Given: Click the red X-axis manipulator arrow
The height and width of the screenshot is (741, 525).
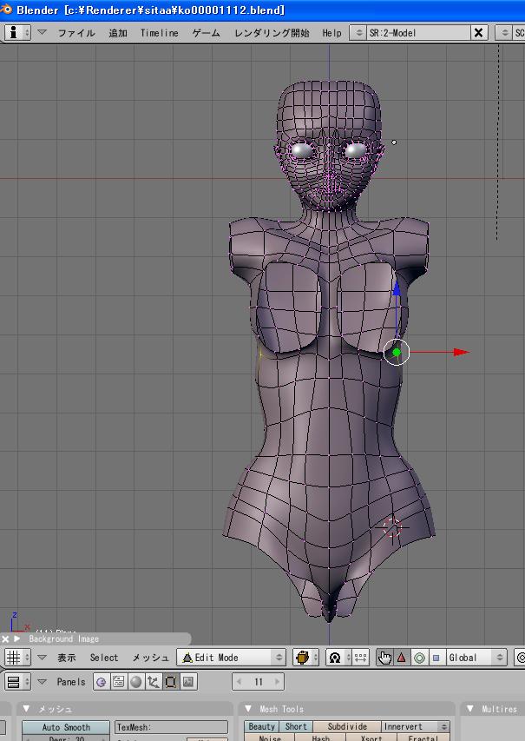Looking at the screenshot, I should click(461, 352).
